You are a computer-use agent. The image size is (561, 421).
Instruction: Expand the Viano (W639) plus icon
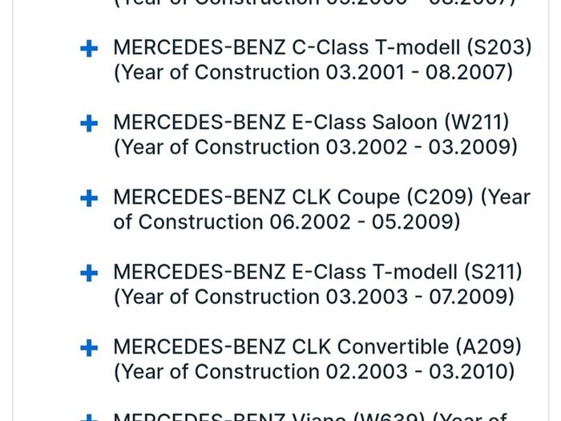[89, 418]
